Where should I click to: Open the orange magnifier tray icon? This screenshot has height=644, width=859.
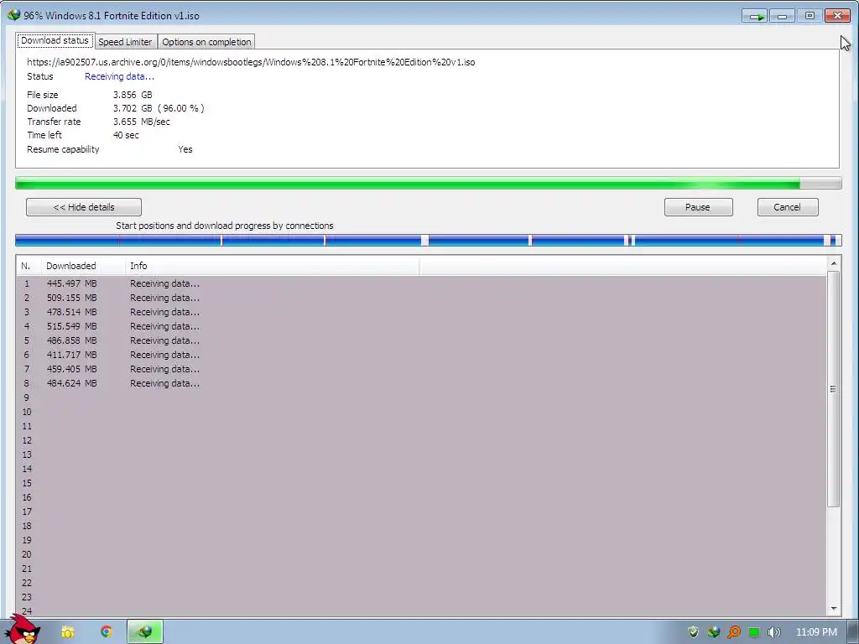coord(733,632)
